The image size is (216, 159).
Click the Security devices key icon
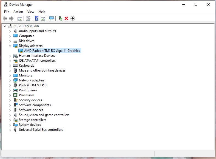(16, 100)
